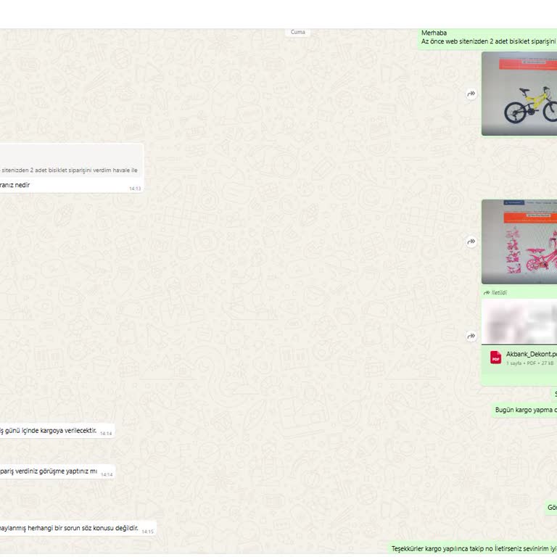Open the yellow bicycle photo

(519, 94)
